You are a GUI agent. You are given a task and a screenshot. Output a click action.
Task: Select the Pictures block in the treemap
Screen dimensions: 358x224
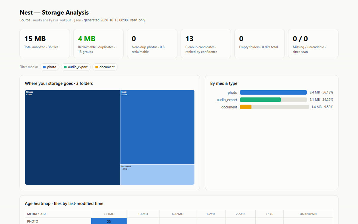[x=72, y=137]
